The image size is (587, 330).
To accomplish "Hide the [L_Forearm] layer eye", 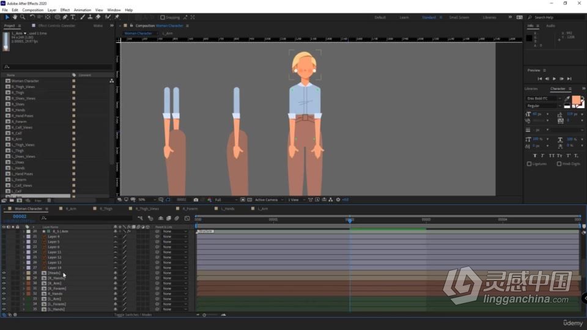I will click(x=4, y=304).
